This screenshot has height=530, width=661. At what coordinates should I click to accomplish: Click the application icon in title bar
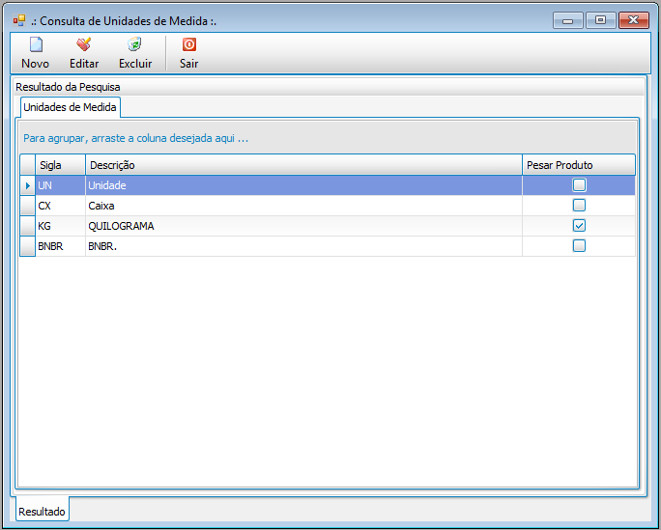pyautogui.click(x=19, y=20)
